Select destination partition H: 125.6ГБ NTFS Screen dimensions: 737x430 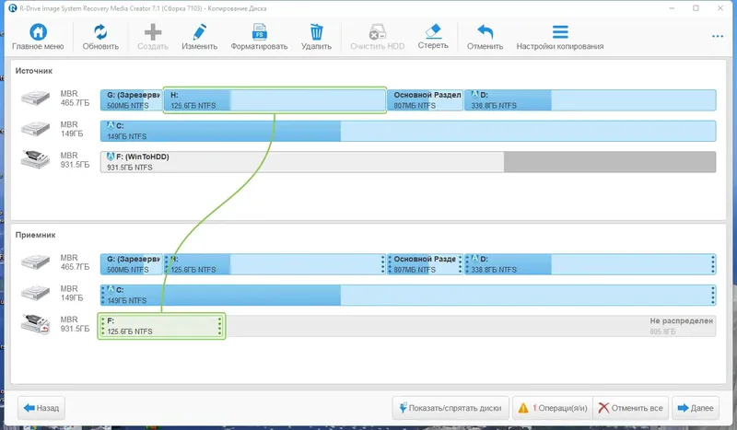tap(275, 264)
